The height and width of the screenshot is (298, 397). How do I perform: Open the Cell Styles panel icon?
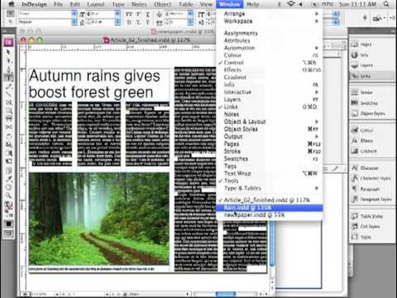355,226
